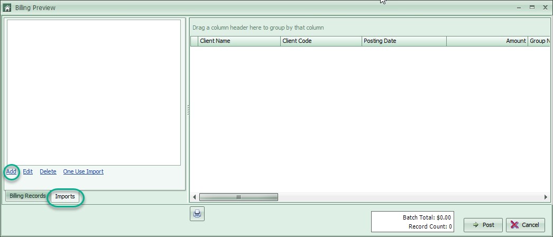The height and width of the screenshot is (237, 553).
Task: Cancel the billing preview
Action: tap(525, 225)
